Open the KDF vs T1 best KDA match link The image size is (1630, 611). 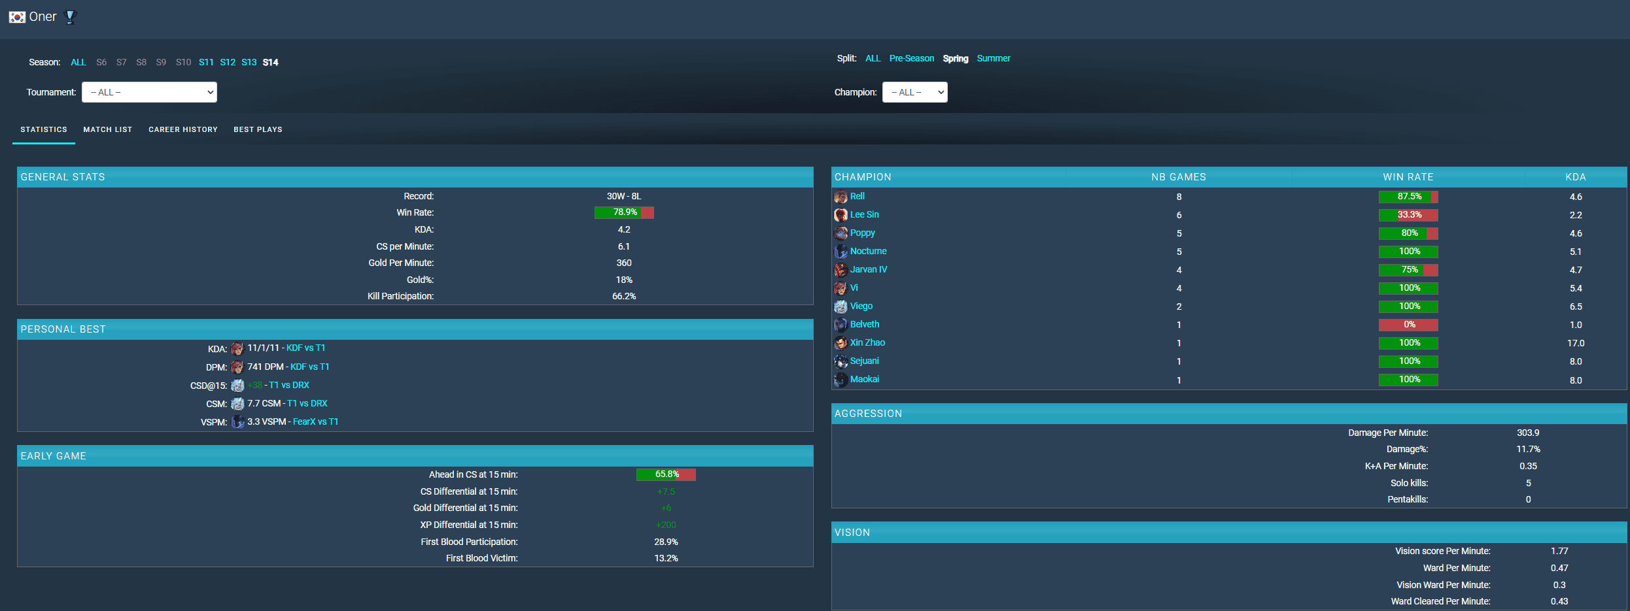[305, 348]
